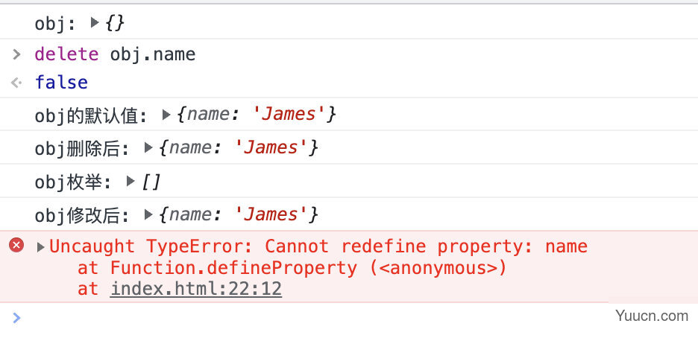This screenshot has width=698, height=338.
Task: Click the Function.defineProperty stack line
Action: pyautogui.click(x=292, y=268)
